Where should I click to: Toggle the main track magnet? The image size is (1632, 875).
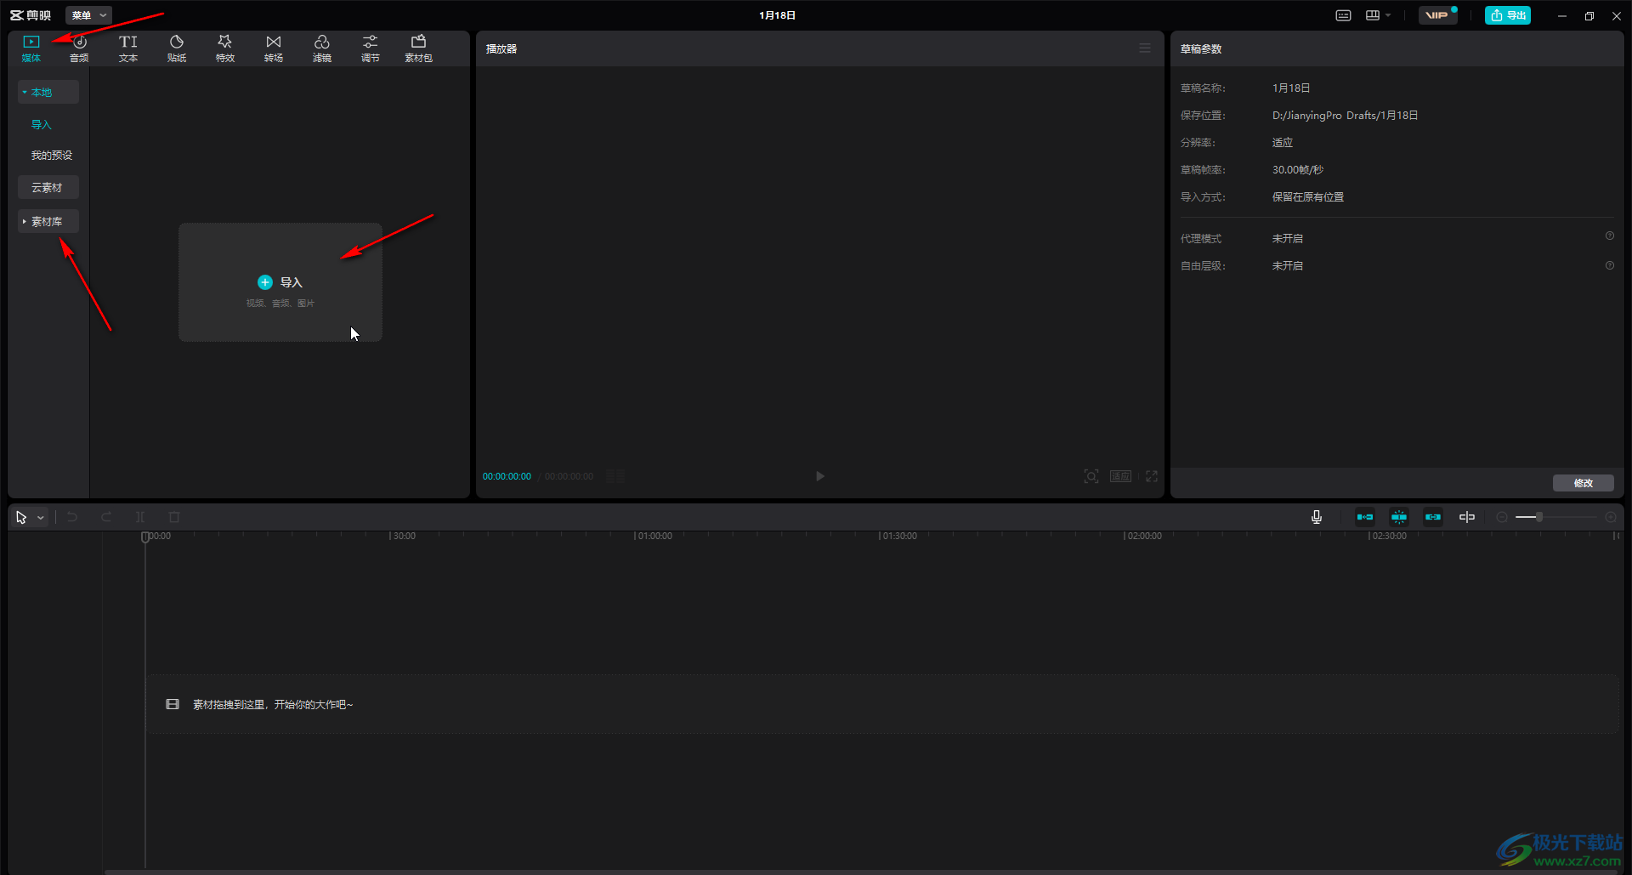tap(1365, 517)
